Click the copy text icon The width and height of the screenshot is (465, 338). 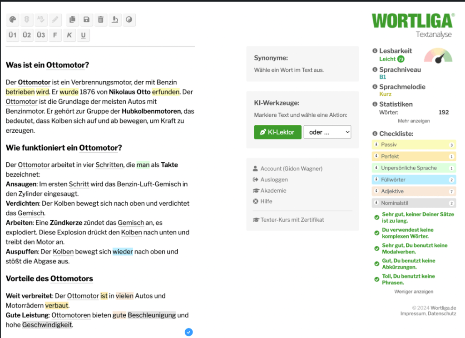72,20
